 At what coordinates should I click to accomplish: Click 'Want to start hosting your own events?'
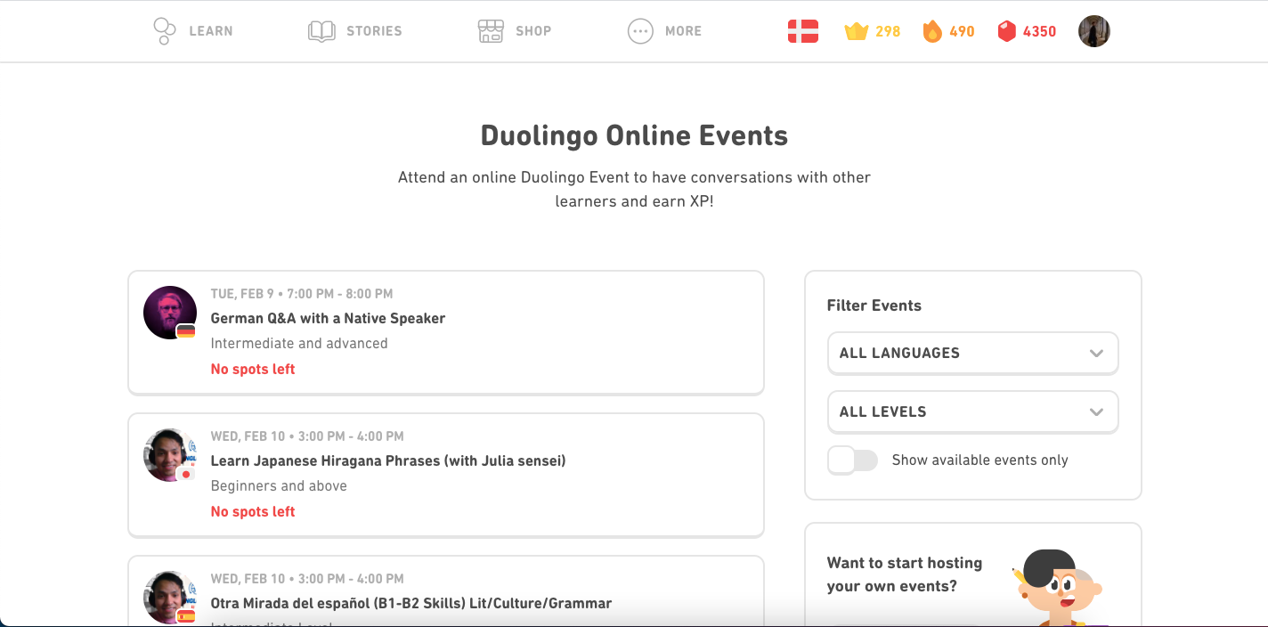point(905,574)
